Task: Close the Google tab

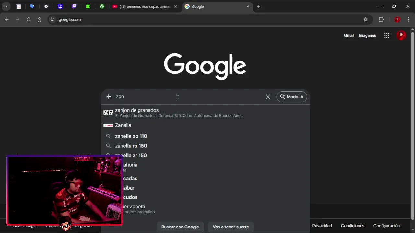Action: tap(248, 6)
